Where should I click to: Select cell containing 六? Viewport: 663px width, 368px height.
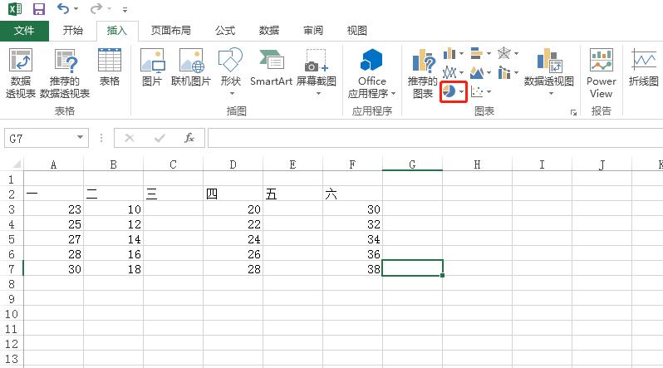pos(352,194)
